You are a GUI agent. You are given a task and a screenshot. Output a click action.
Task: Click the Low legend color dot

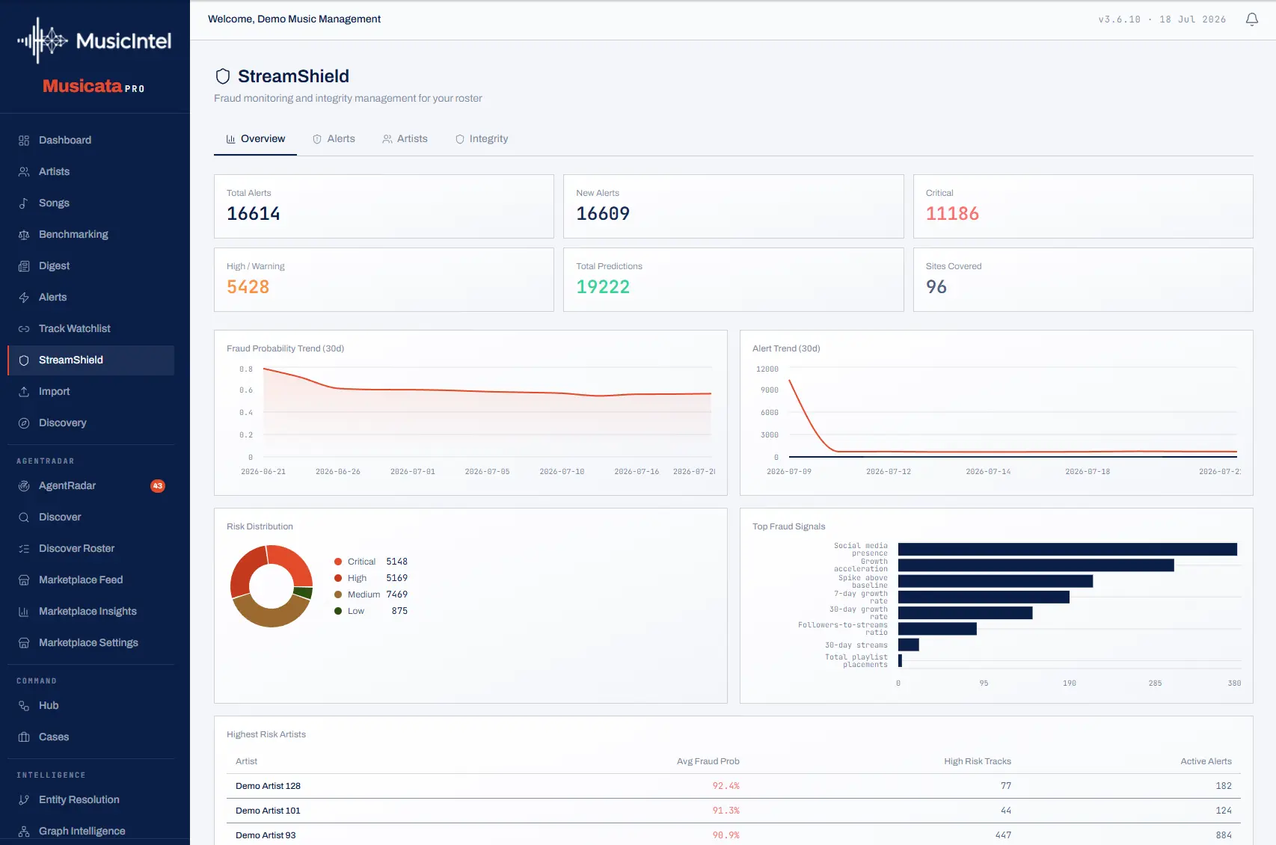tap(338, 611)
